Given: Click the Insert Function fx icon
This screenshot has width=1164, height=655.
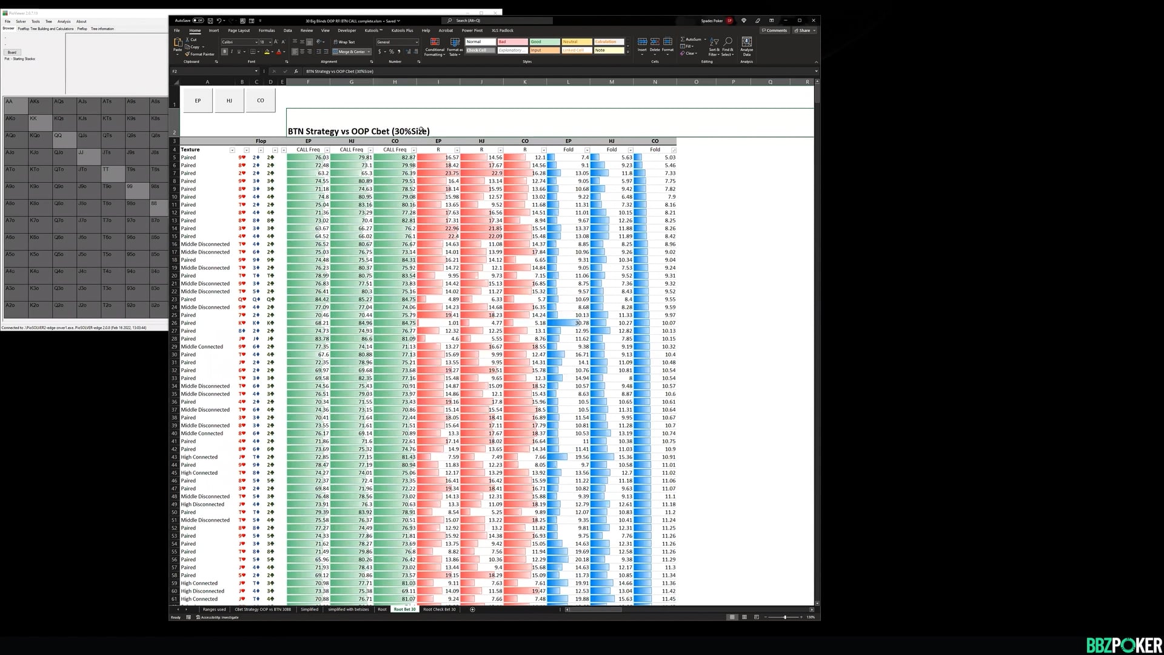Looking at the screenshot, I should click(x=296, y=72).
